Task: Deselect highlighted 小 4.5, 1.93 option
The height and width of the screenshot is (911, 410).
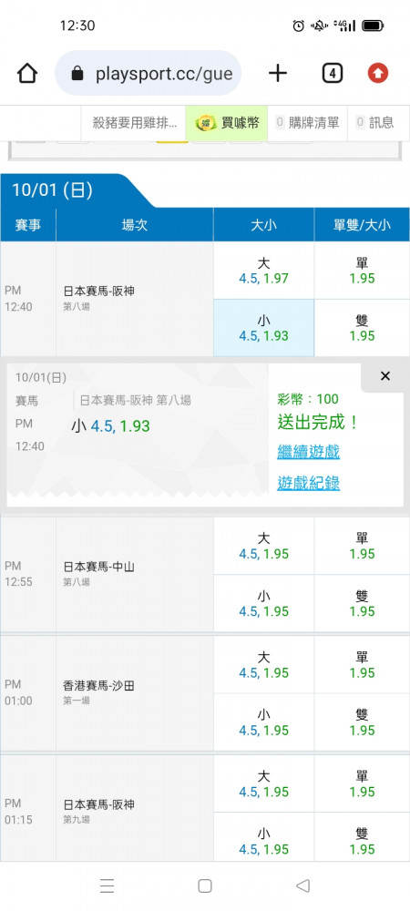Action: tap(263, 328)
